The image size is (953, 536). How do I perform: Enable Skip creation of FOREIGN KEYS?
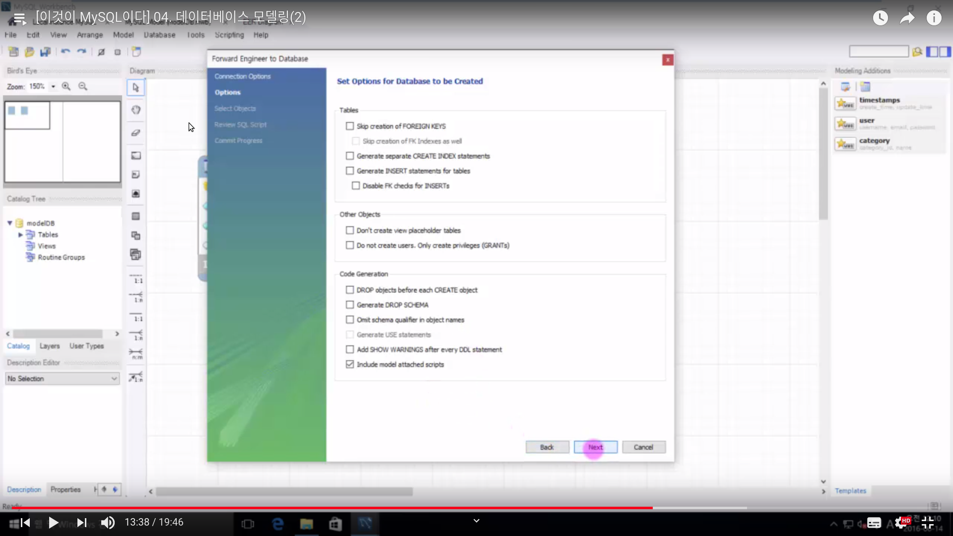click(x=350, y=126)
